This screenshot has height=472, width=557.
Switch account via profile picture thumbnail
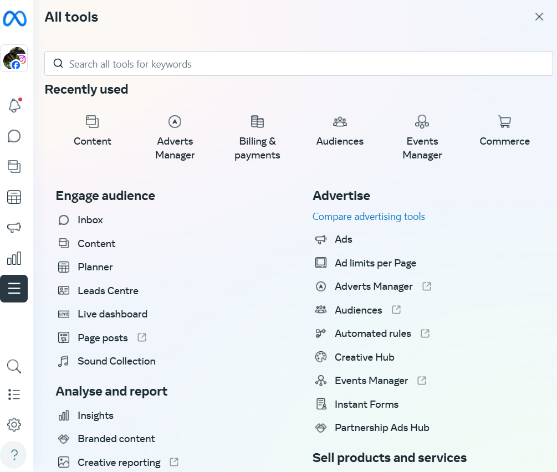14,58
